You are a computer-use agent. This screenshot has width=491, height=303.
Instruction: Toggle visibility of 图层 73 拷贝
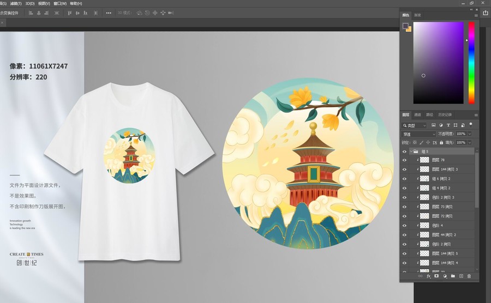tap(405, 207)
